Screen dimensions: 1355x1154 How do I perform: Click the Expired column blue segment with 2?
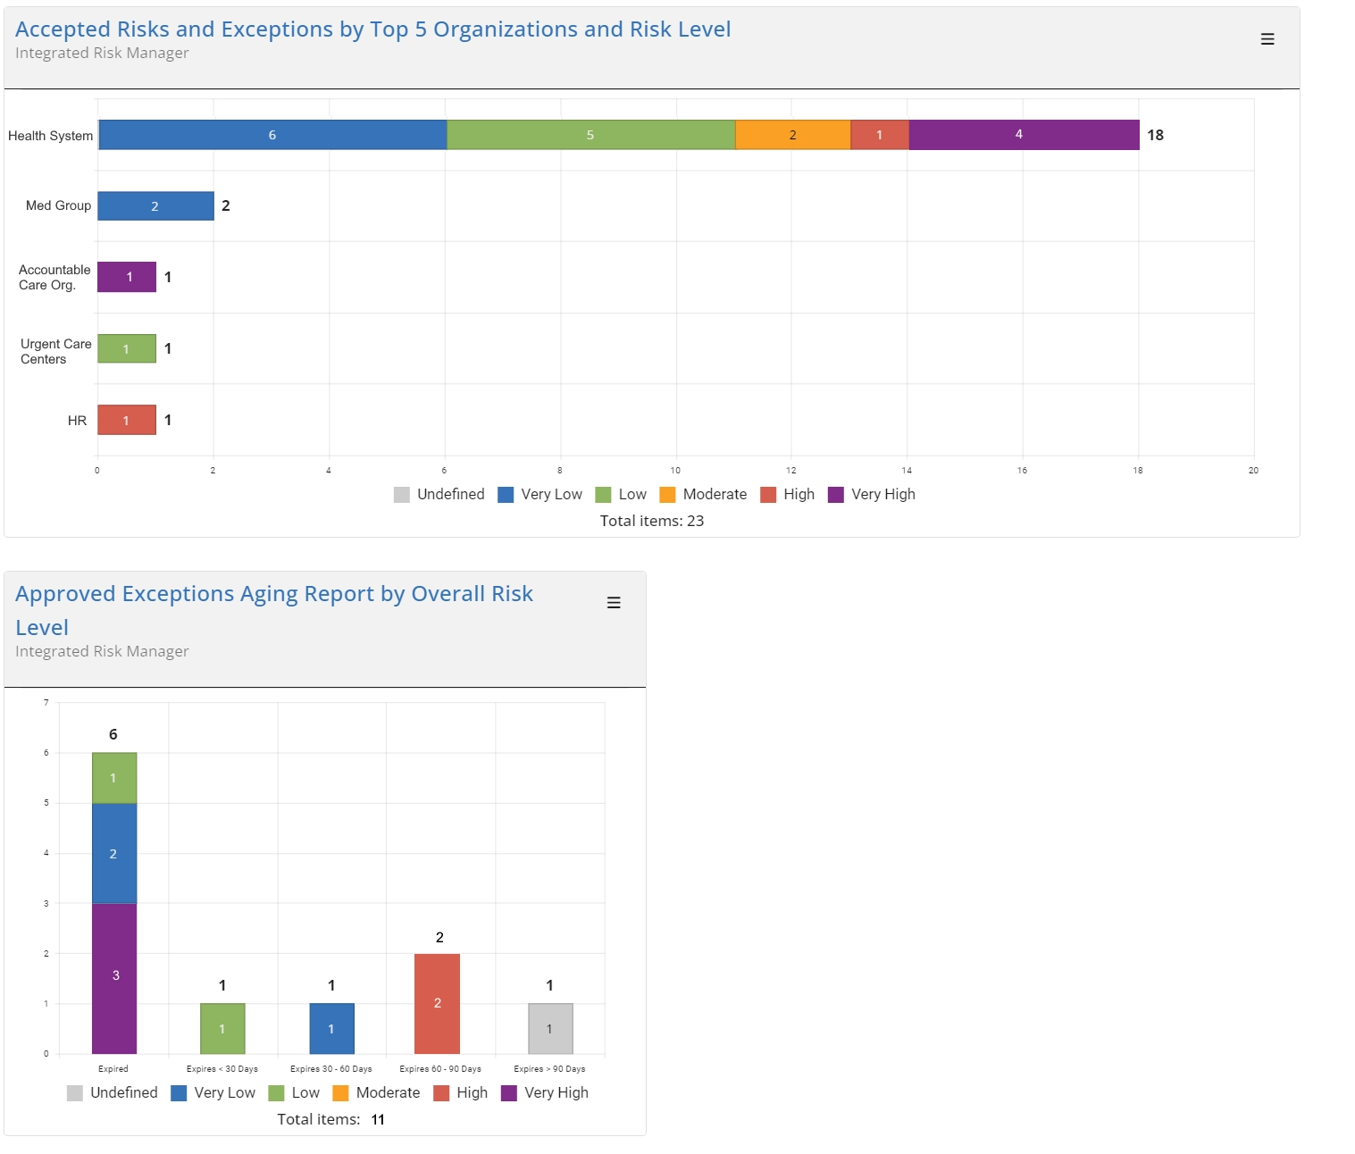[114, 853]
